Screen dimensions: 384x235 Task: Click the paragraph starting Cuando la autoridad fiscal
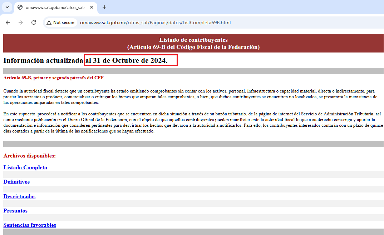(190, 97)
